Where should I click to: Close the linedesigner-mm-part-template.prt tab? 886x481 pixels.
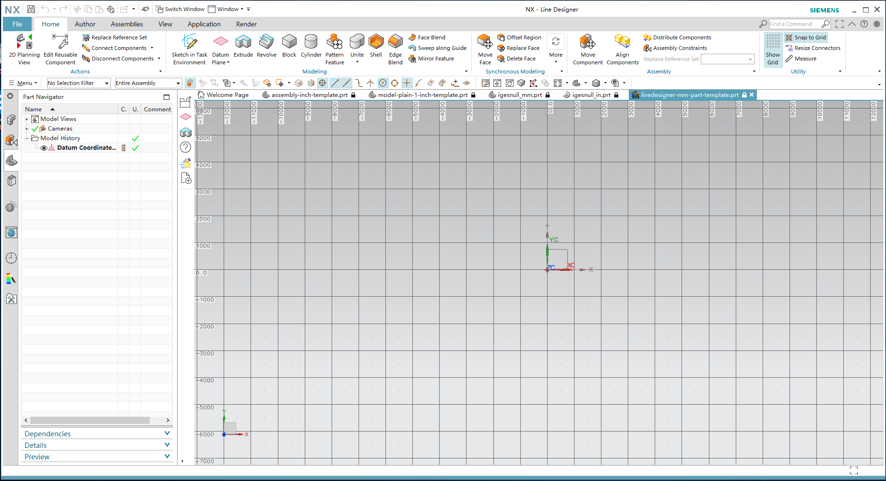(752, 95)
